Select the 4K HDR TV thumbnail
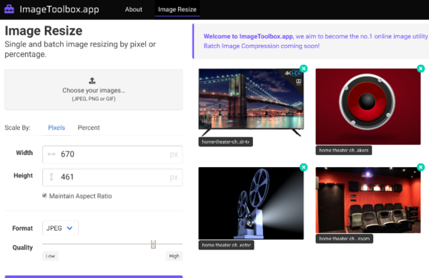429x278 pixels. pos(251,102)
